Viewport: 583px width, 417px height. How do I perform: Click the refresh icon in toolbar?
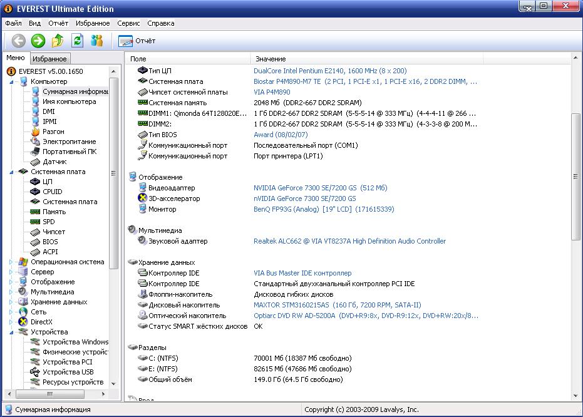(77, 41)
